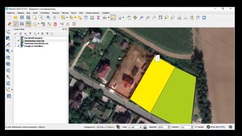Open the Measure tool dropdown arrow

click(x=109, y=18)
